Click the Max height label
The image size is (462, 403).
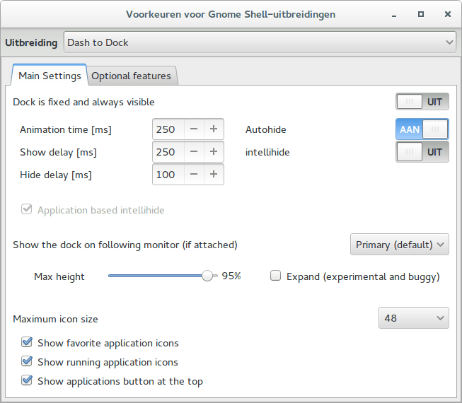coord(59,276)
